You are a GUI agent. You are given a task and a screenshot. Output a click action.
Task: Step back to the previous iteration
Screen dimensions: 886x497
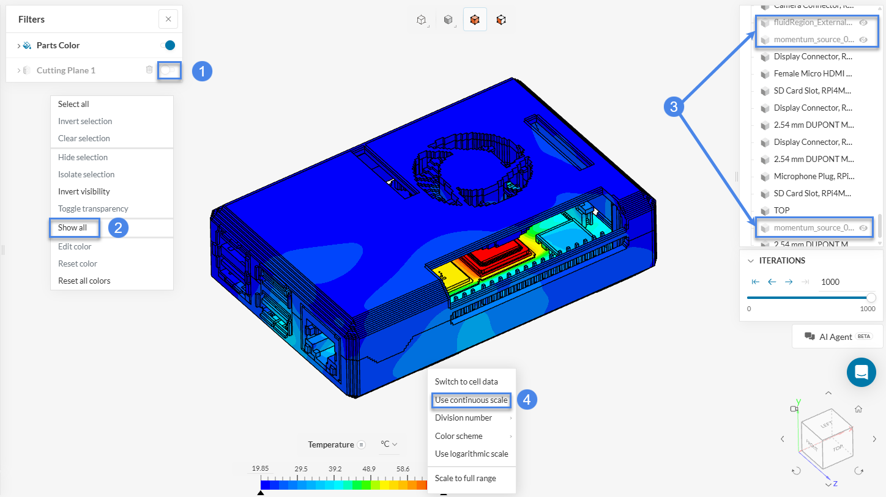pos(772,282)
